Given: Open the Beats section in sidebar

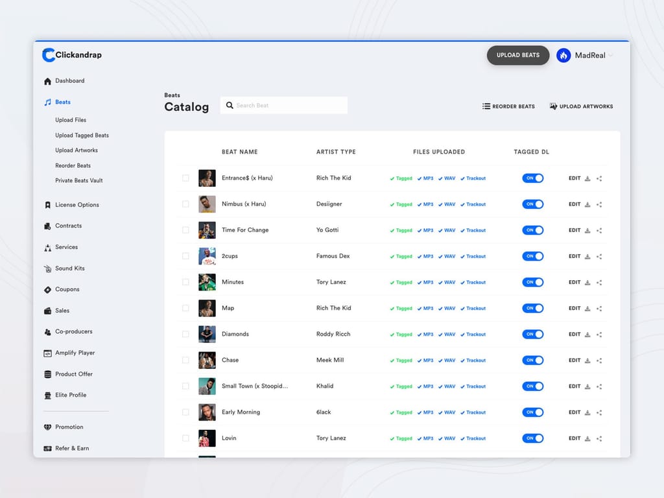Looking at the screenshot, I should [63, 102].
